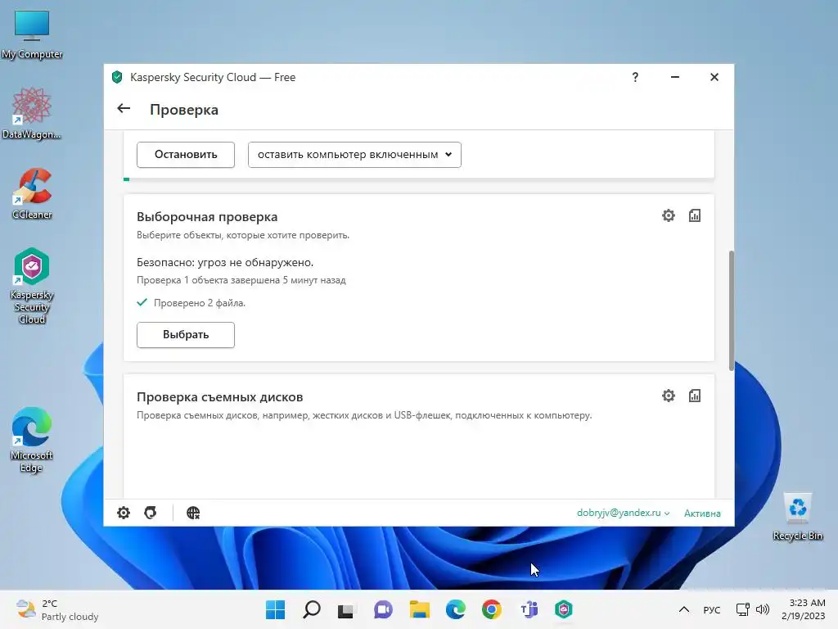Click the vertical scrollbar in Kaspersky window
Image resolution: width=838 pixels, height=629 pixels.
pos(731,310)
